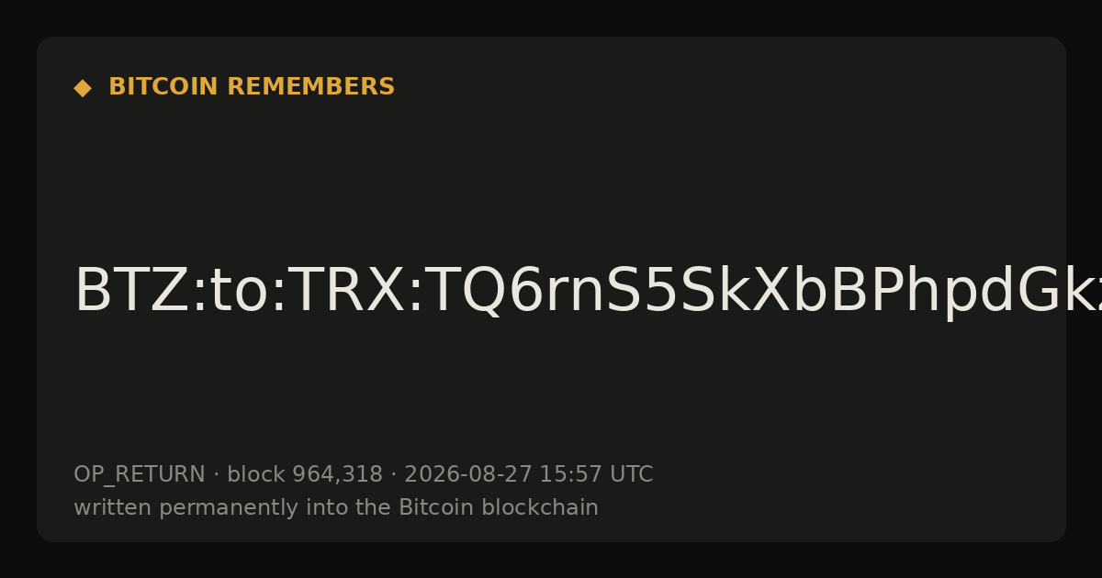Select the BTZ prefix in the message
This screenshot has height=578, width=1102.
[131, 292]
